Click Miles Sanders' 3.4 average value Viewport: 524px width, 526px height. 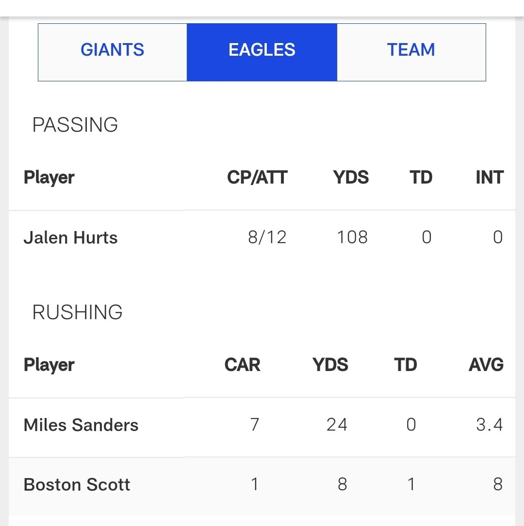[x=489, y=425]
